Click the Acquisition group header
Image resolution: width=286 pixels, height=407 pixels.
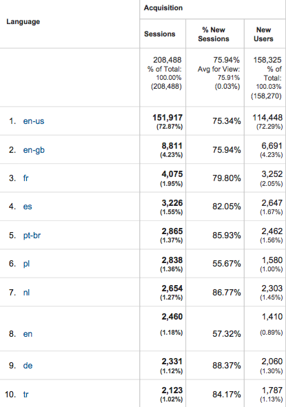[163, 8]
